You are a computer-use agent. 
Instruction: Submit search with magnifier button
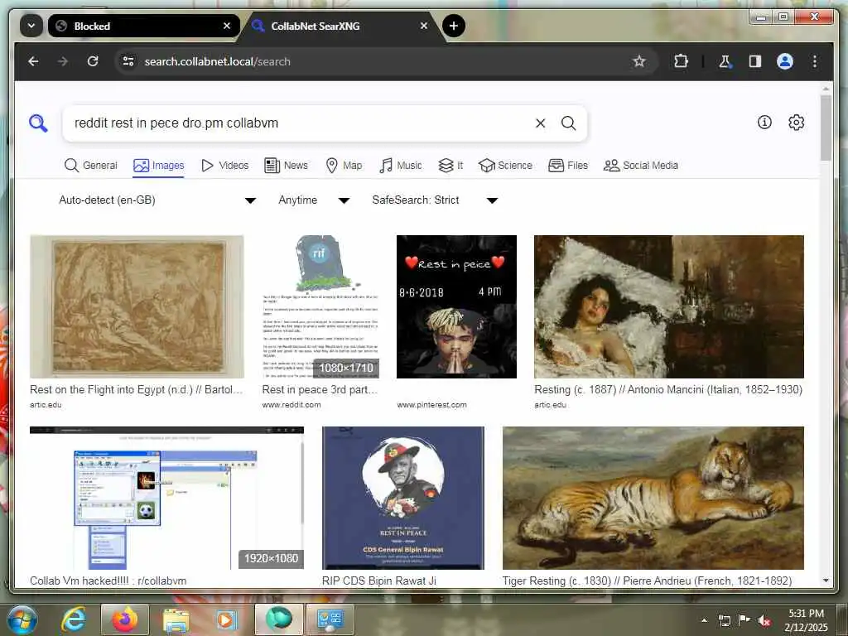[568, 123]
